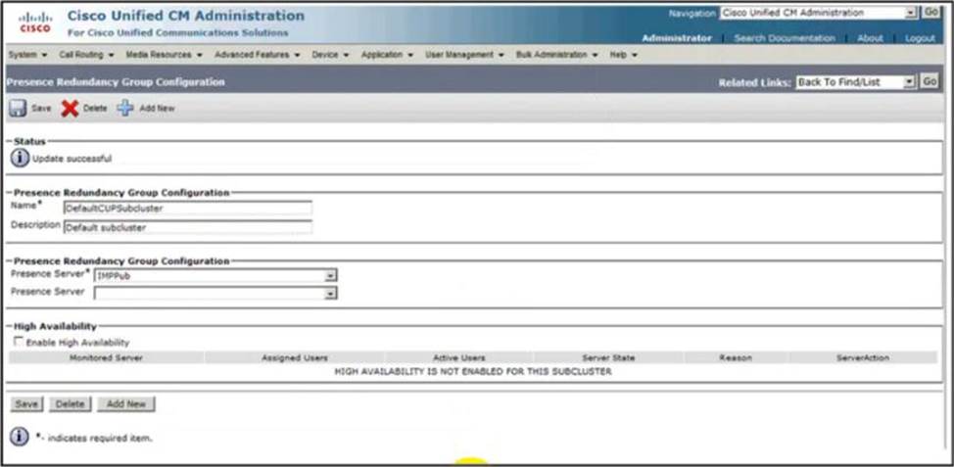
Task: Click the Status info icon
Action: click(x=20, y=159)
